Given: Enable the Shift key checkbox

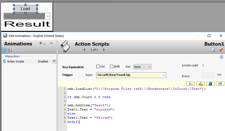Looking at the screenshot, I should pyautogui.click(x=111, y=66).
